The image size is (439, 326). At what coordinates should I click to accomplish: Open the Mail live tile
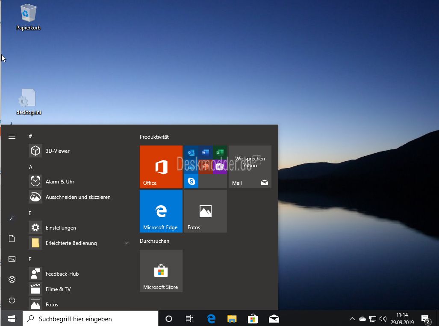[250, 167]
